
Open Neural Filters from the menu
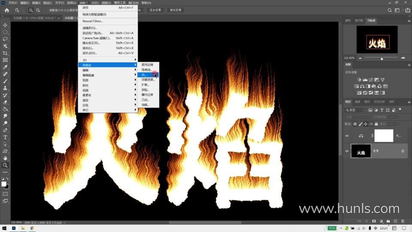click(108, 21)
